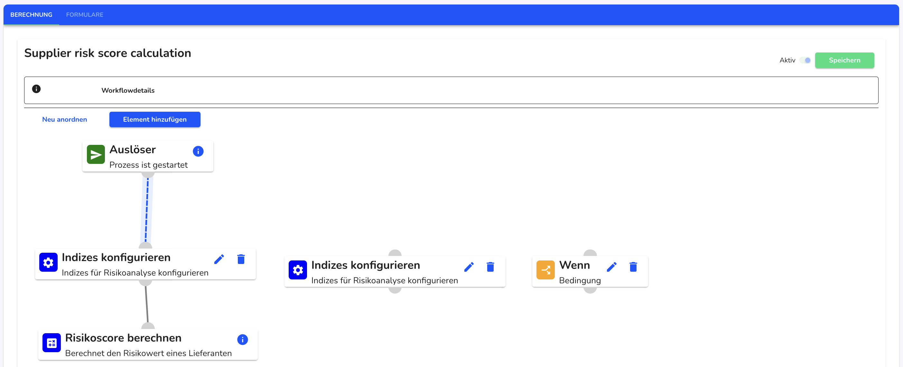
Task: Click the 'Bedingung' label
Action: point(580,280)
